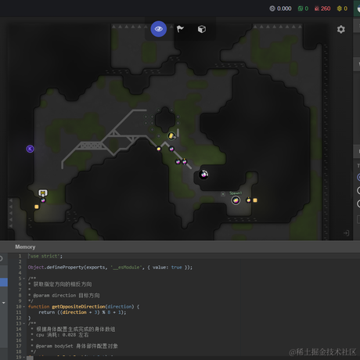Image resolution: width=360 pixels, height=360 pixels.
Task: Select the yellow structure near the ring
Action: 171,136
